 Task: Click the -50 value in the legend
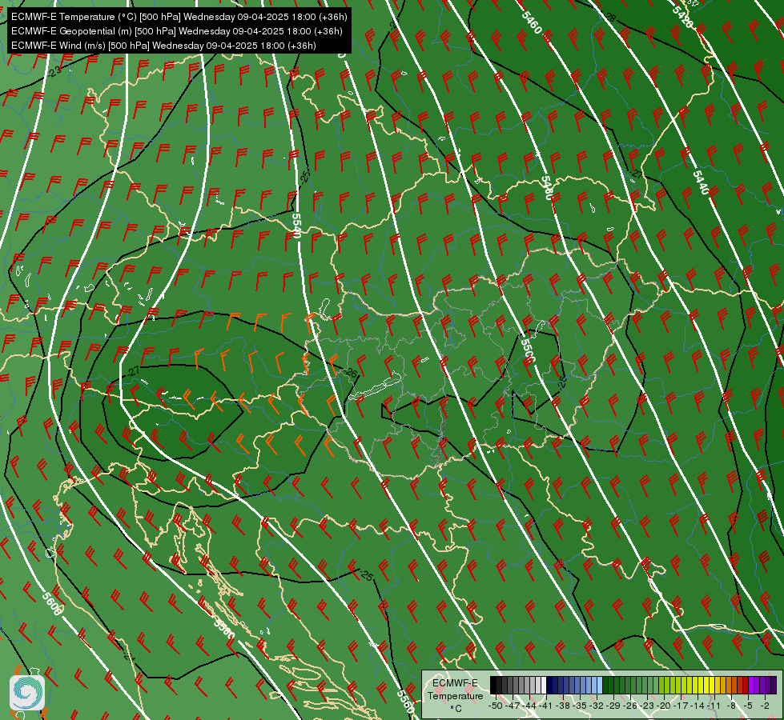(496, 706)
